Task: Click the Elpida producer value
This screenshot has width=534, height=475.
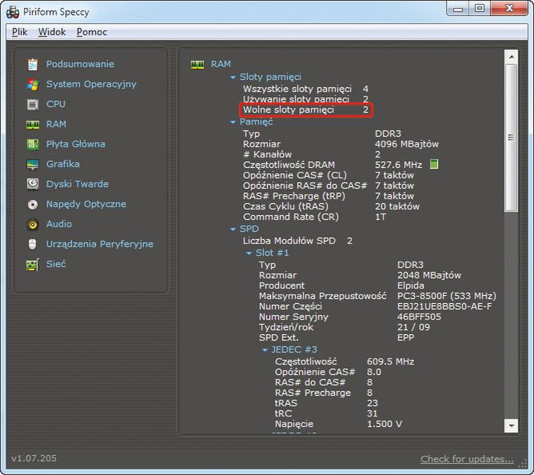Action: [x=410, y=285]
